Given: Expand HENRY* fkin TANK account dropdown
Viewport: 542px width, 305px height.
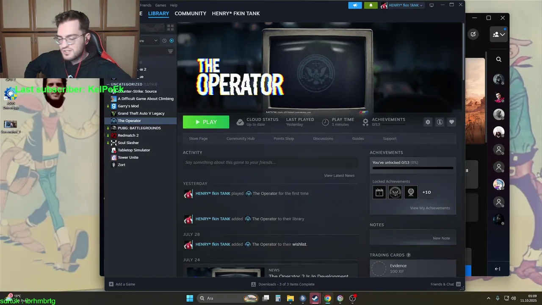Looking at the screenshot, I should point(401,5).
